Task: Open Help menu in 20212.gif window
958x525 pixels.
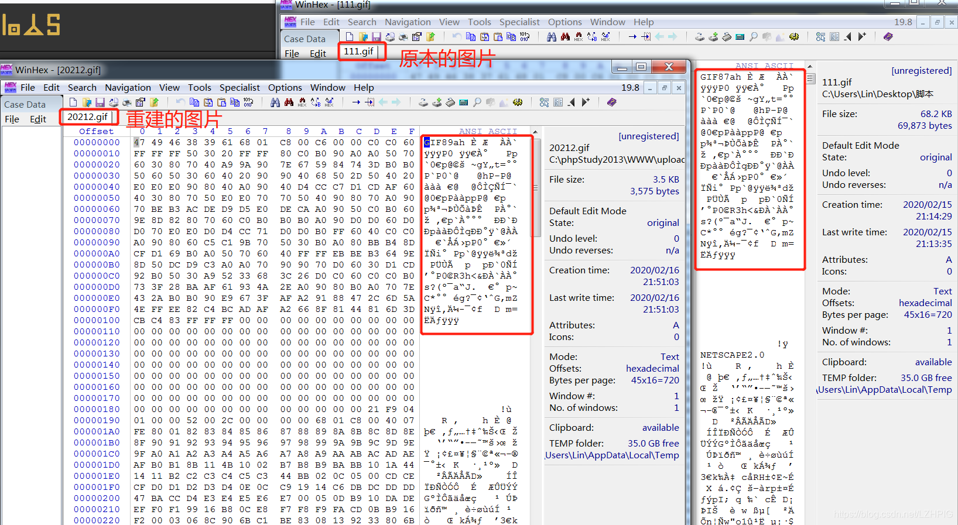Action: point(364,88)
